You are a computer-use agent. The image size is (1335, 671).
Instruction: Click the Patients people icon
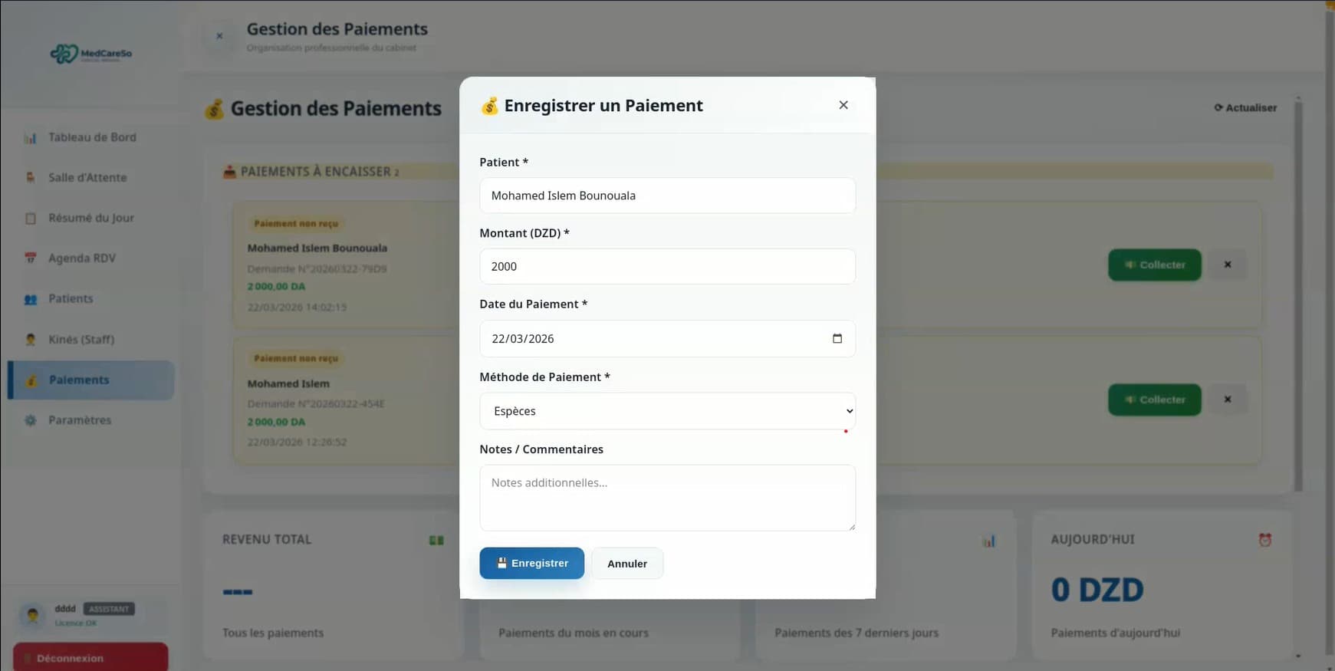pyautogui.click(x=30, y=299)
